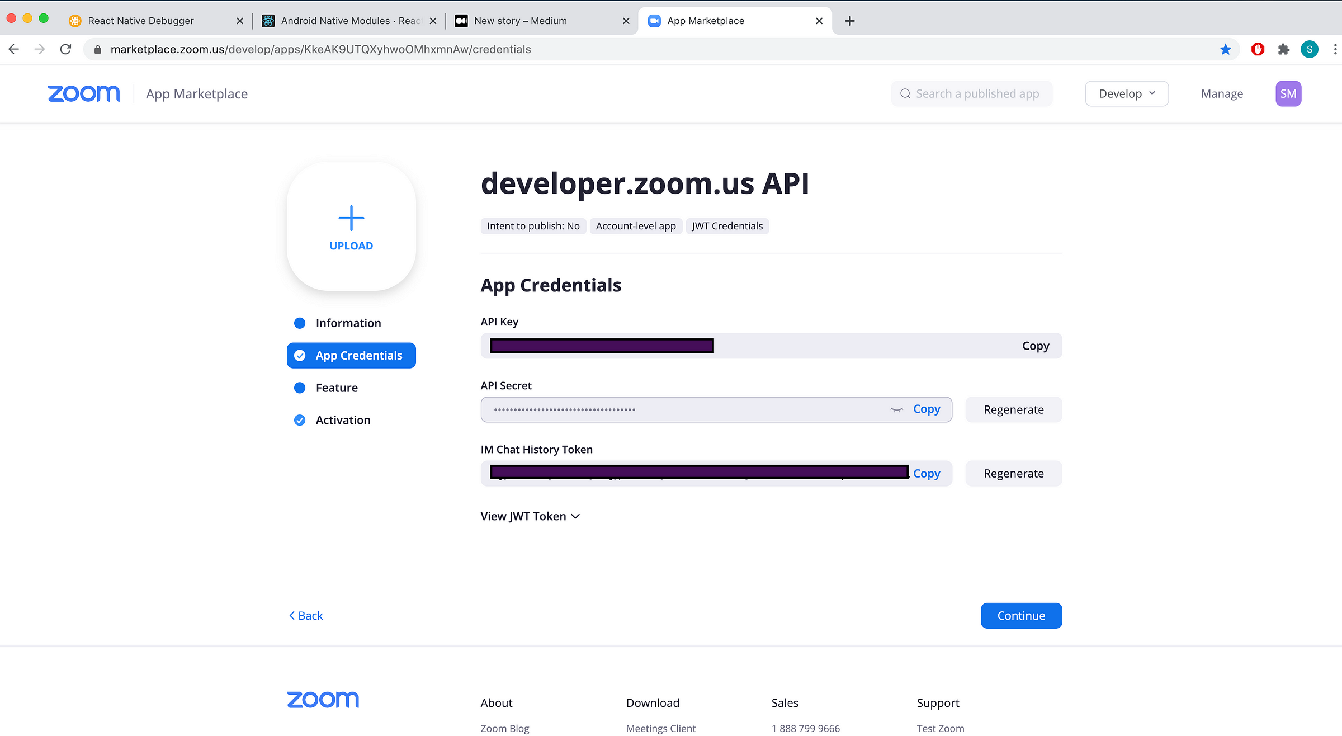1342x736 pixels.
Task: Open a new tab with the plus icon
Action: (849, 21)
